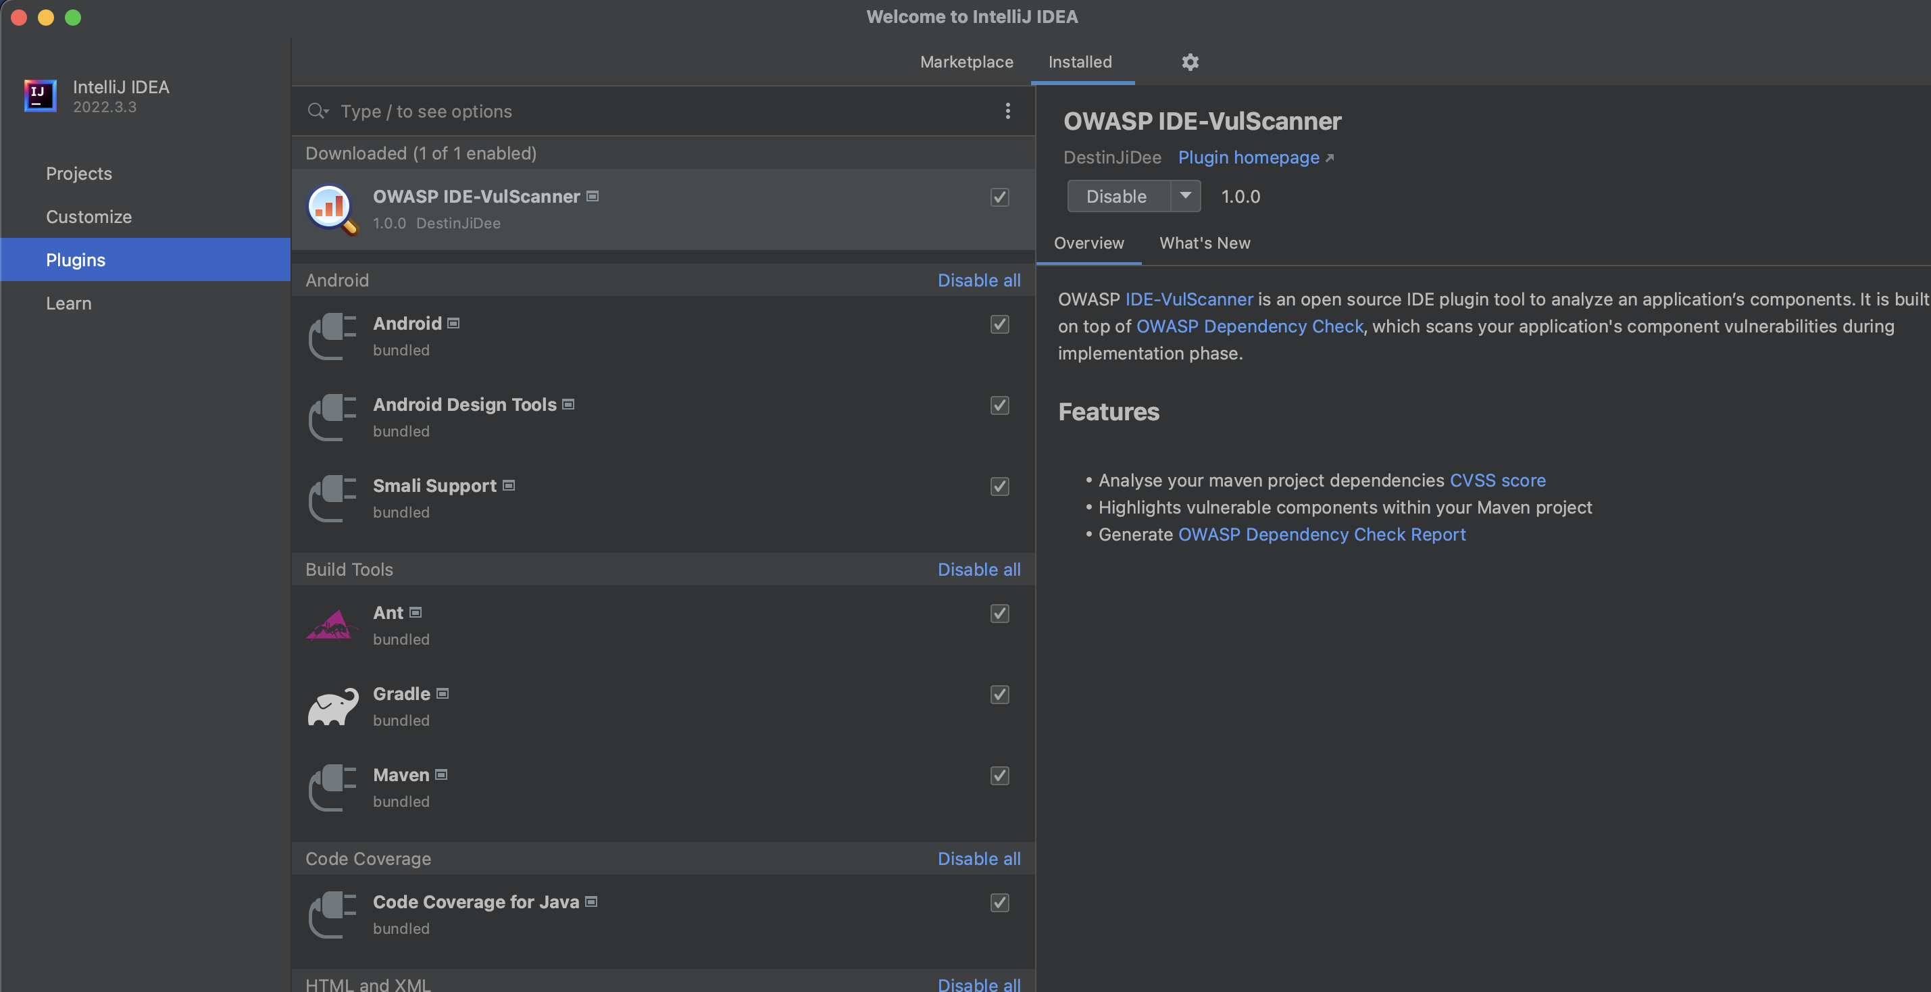Image resolution: width=1931 pixels, height=992 pixels.
Task: Toggle the Android Design Tools checkbox
Action: click(999, 405)
